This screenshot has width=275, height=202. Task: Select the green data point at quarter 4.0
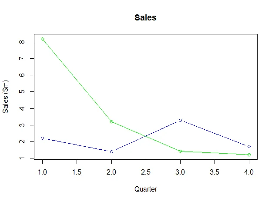(x=249, y=155)
